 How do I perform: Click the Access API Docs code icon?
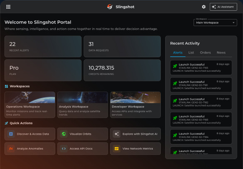64,149
